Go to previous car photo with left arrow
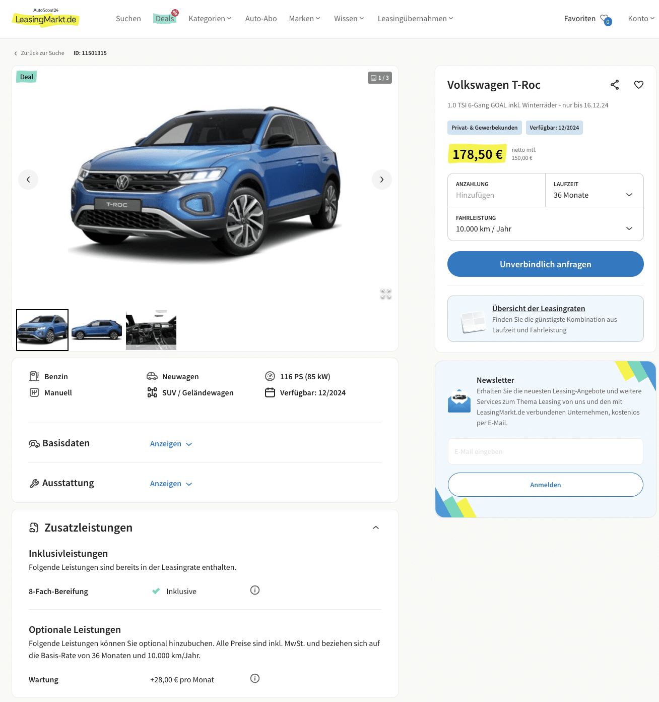Viewport: 659px width, 702px height. click(x=28, y=180)
